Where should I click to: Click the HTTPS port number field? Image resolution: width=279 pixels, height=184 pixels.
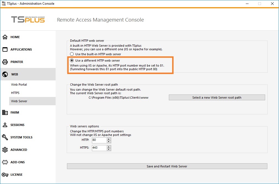click(x=99, y=148)
